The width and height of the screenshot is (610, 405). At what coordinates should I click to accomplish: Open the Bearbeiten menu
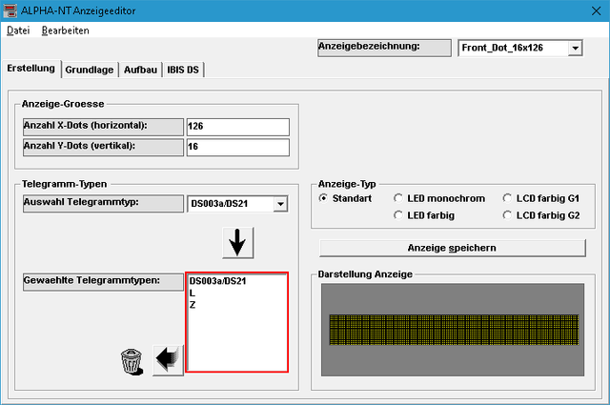[x=66, y=30]
